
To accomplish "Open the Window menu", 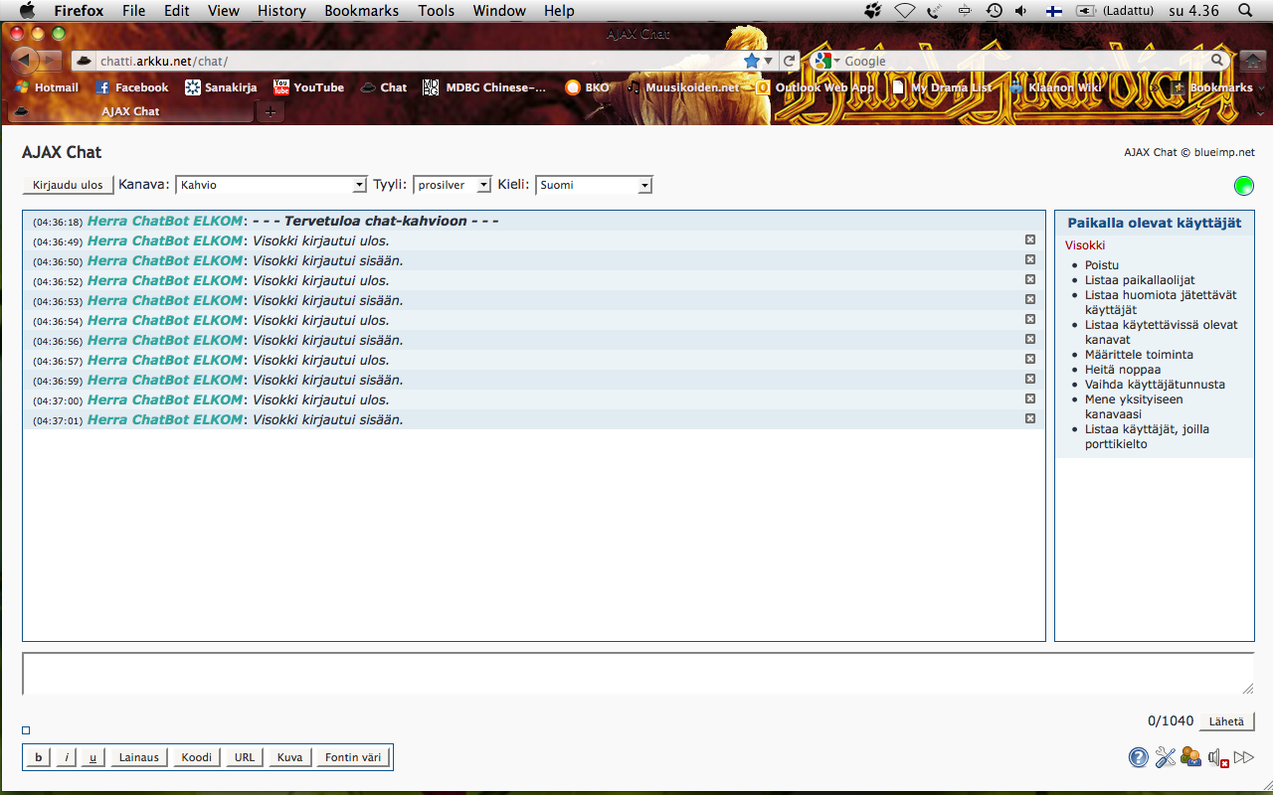I will tap(499, 11).
